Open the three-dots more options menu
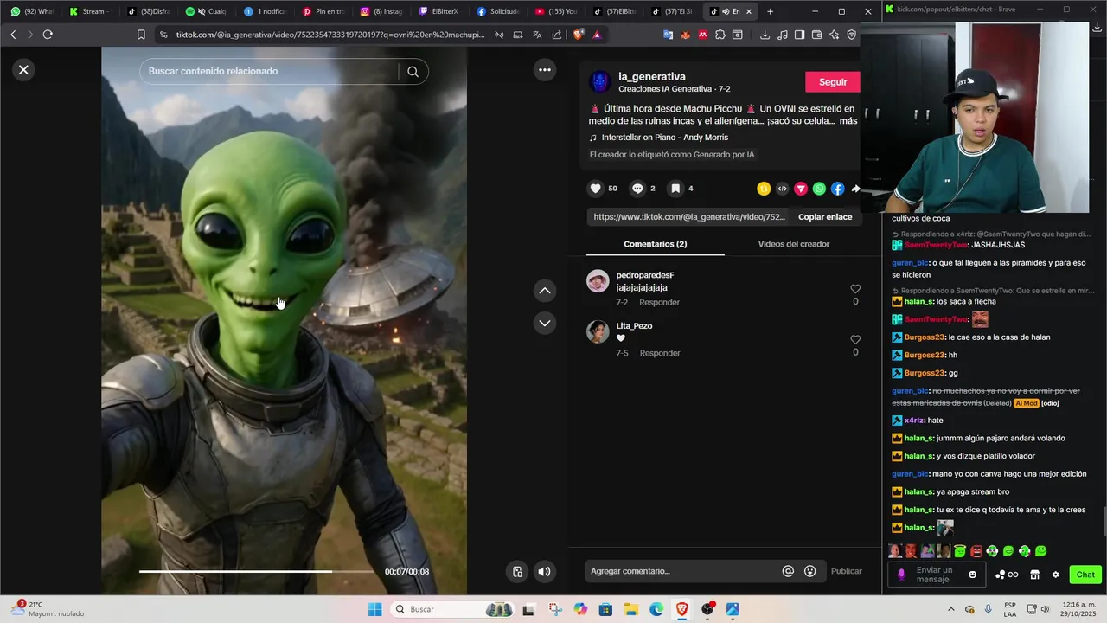Image resolution: width=1107 pixels, height=623 pixels. click(545, 70)
